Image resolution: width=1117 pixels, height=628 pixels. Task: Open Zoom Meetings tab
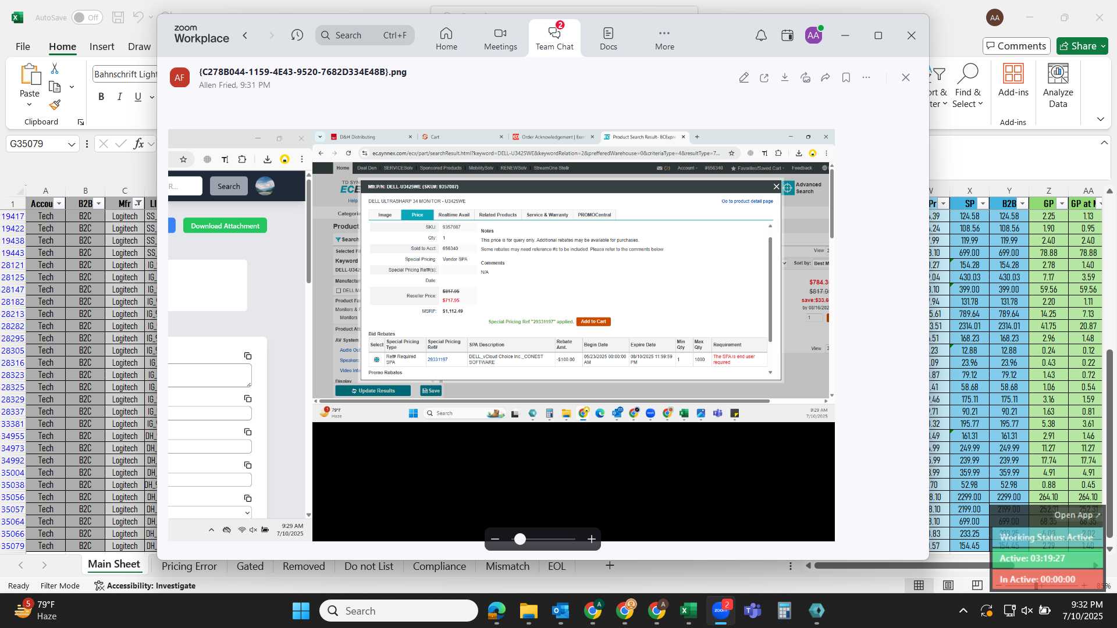pos(500,38)
